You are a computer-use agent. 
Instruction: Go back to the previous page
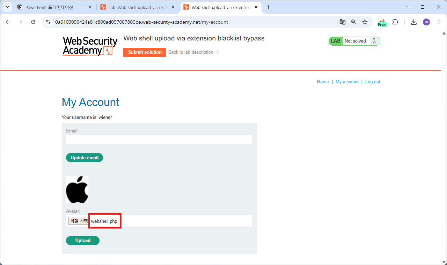(x=8, y=22)
